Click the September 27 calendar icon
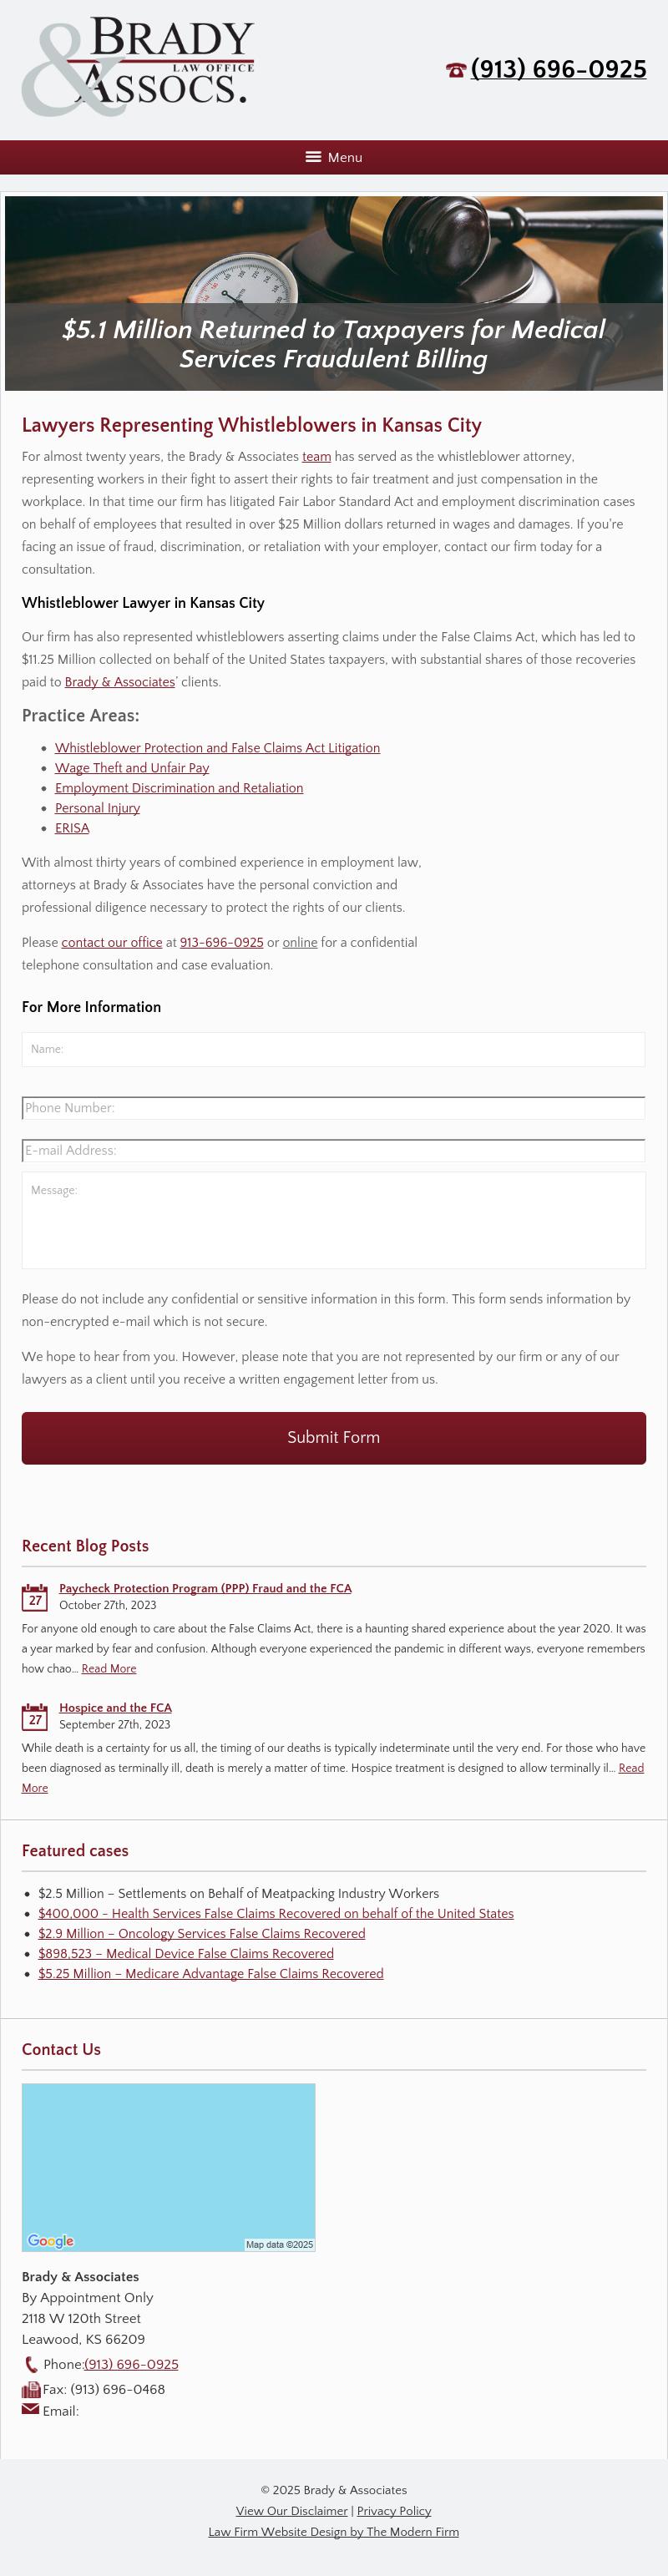Screen dimensions: 668x2576 (35, 1716)
